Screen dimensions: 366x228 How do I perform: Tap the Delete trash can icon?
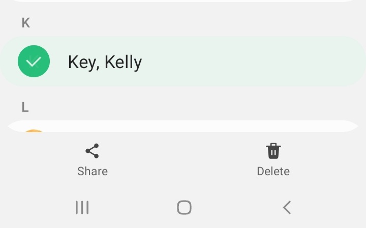273,151
